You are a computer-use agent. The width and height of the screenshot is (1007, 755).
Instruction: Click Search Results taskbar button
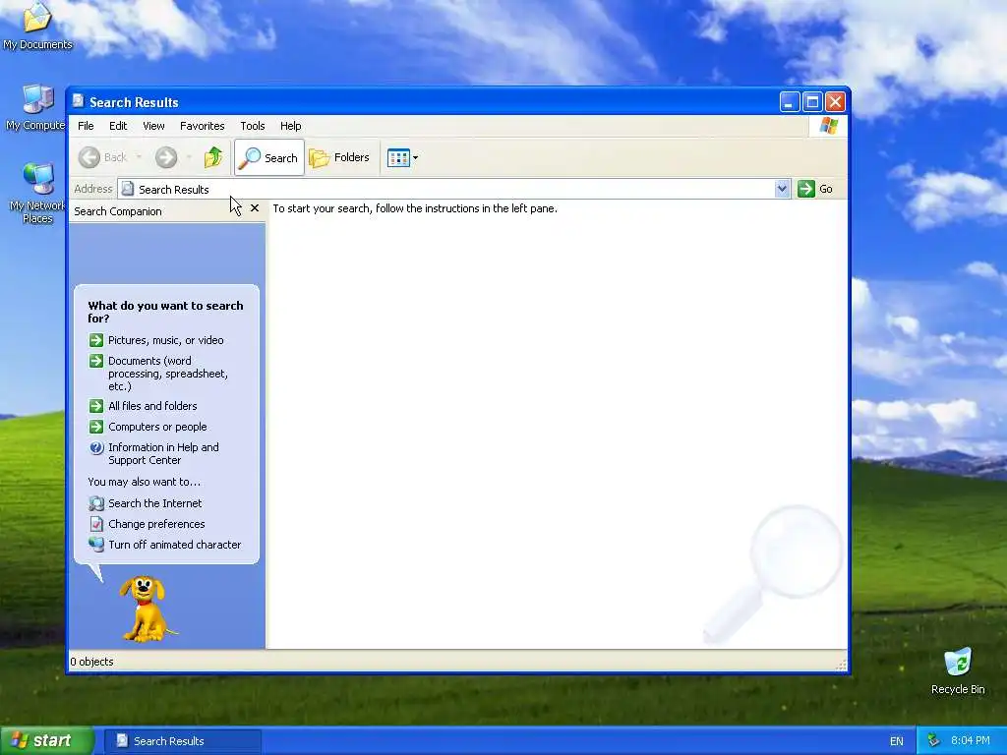click(182, 741)
